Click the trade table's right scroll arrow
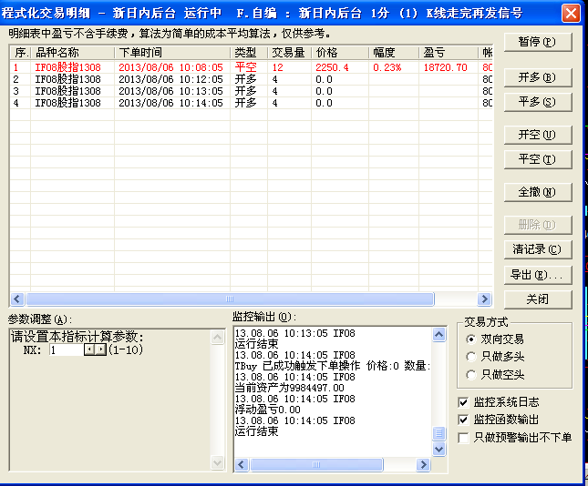588x486 pixels. (484, 299)
